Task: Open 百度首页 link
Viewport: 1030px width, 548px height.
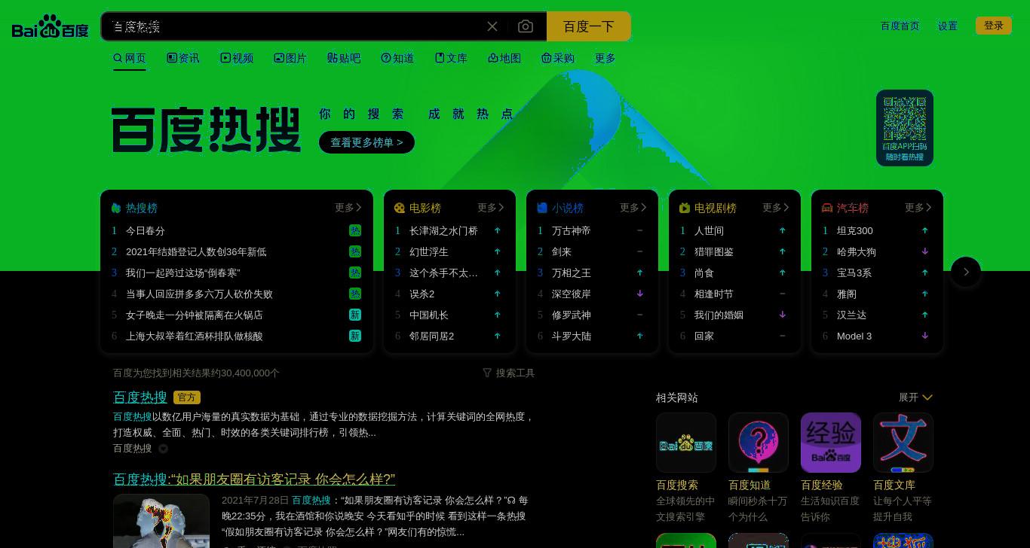Action: click(900, 26)
